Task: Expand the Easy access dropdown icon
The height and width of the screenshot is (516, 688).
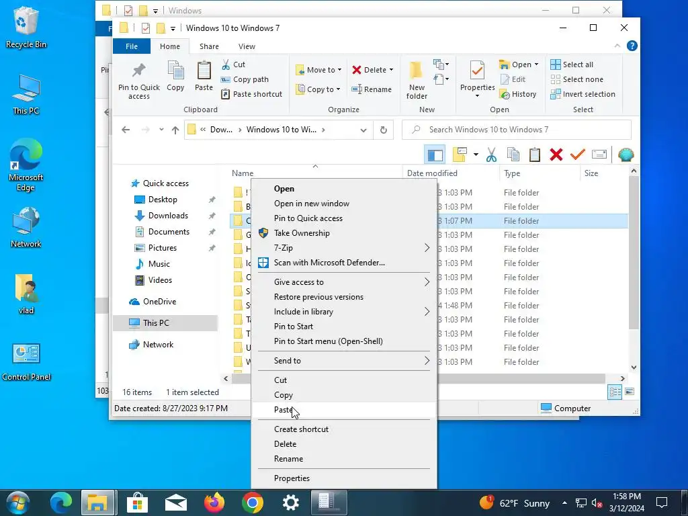Action: tap(441, 79)
